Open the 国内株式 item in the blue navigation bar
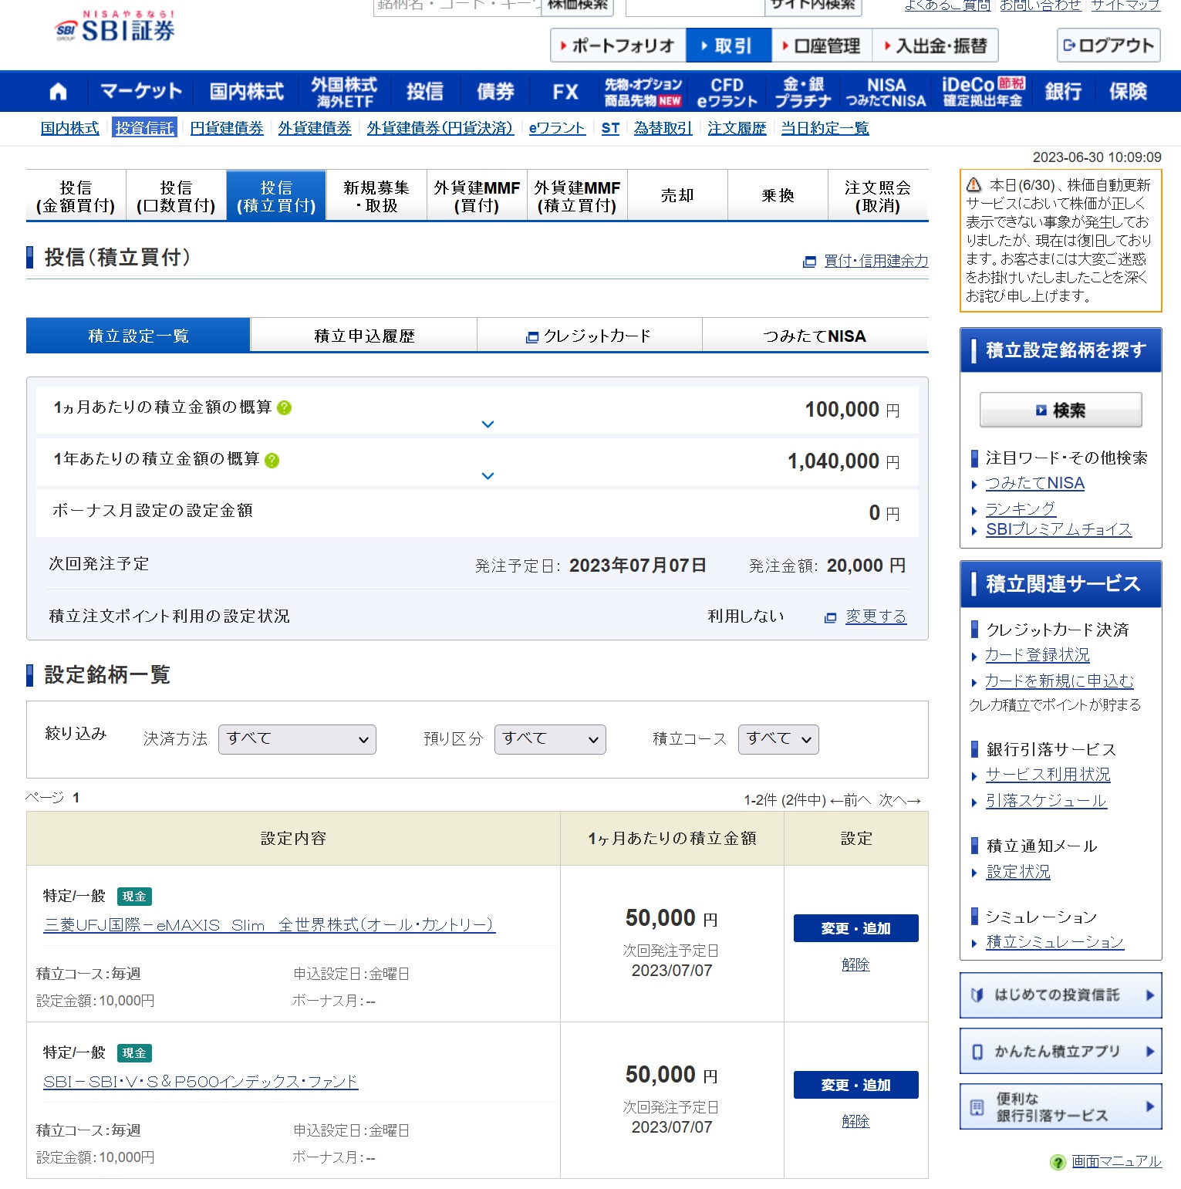Screen dimensions: 1181x1189 [x=247, y=92]
